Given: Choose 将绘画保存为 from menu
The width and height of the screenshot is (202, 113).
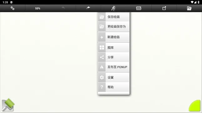Looking at the screenshot, I should click(x=113, y=26).
